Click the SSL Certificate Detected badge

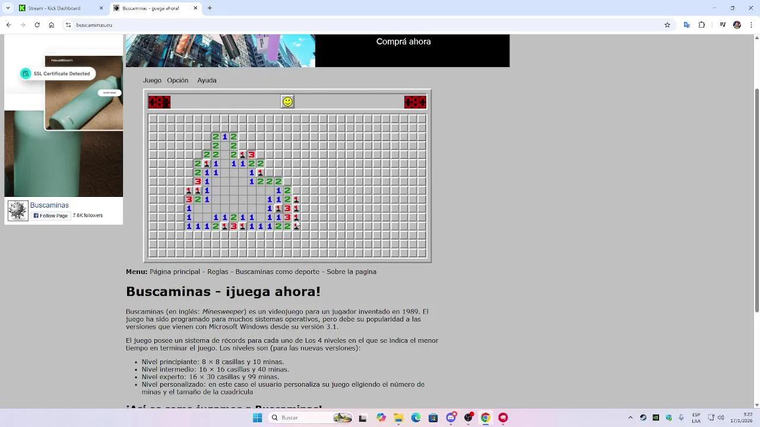[58, 74]
